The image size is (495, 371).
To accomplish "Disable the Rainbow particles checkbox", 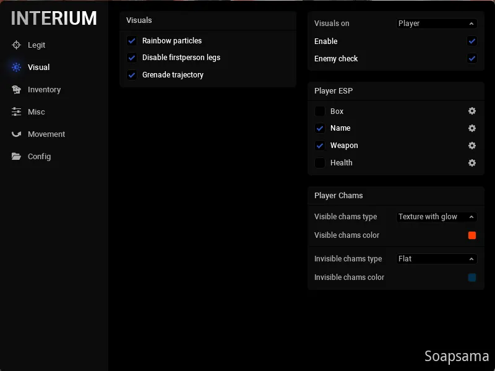I will click(x=132, y=41).
